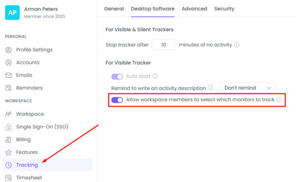Click the chevron on reminder dropdown
Image resolution: width=296 pixels, height=182 pixels.
tap(269, 88)
